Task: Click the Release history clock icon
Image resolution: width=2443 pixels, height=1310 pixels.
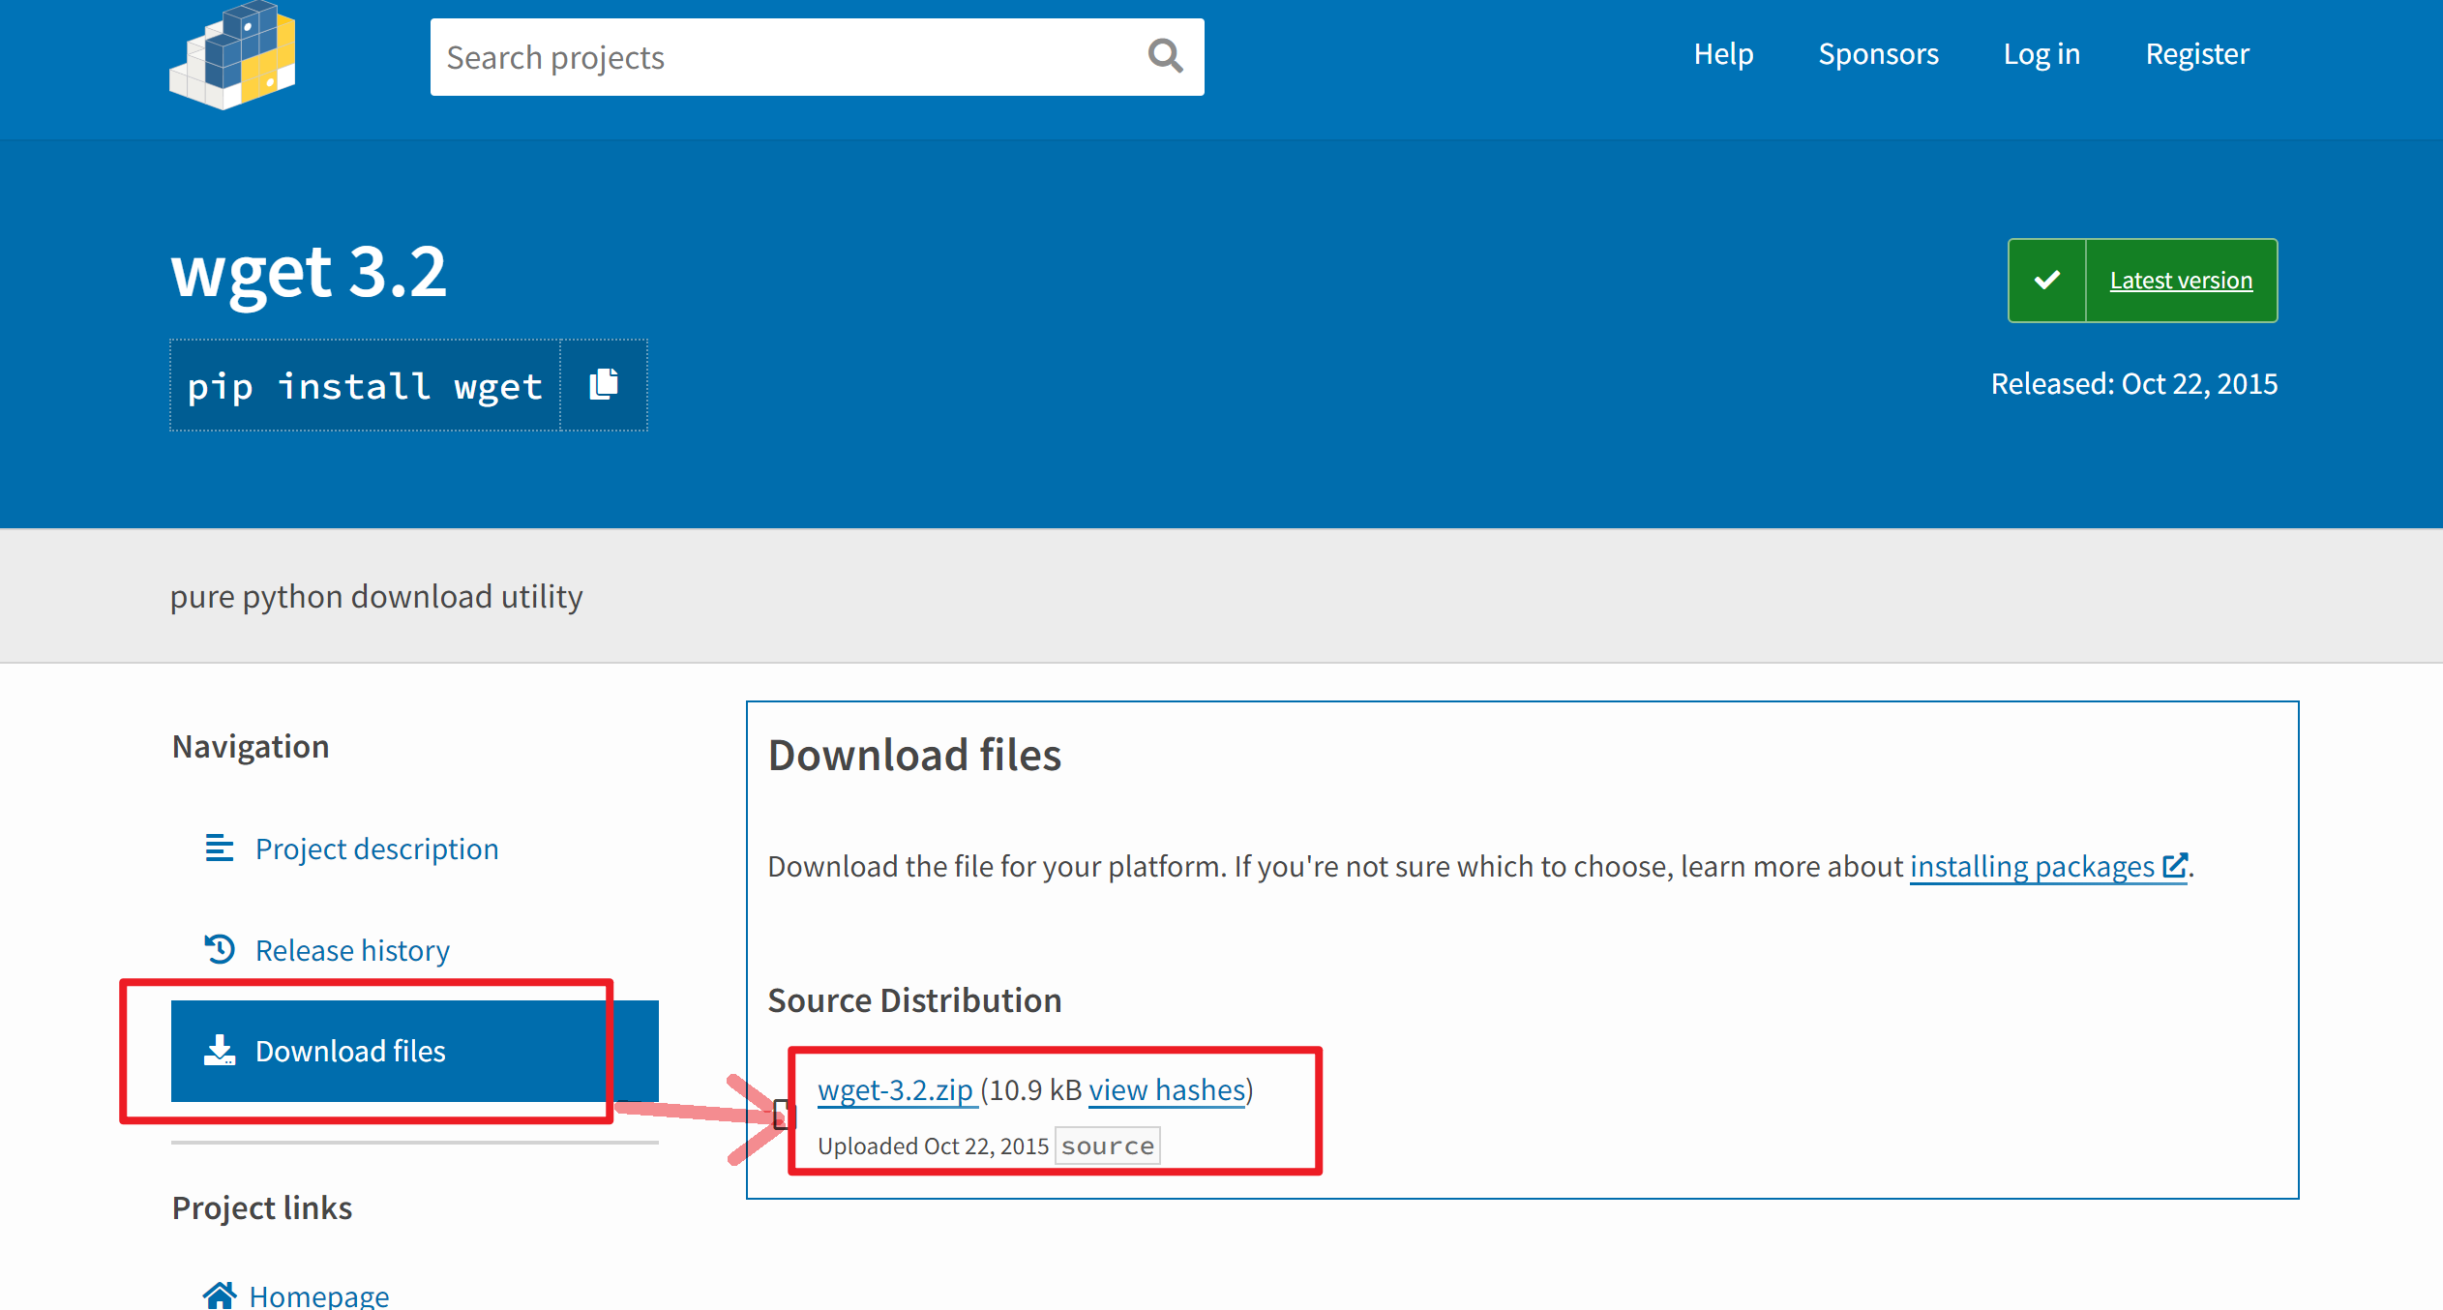Action: click(x=220, y=949)
